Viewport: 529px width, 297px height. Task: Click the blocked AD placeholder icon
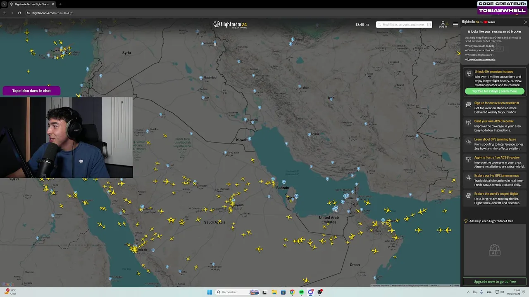(x=494, y=250)
